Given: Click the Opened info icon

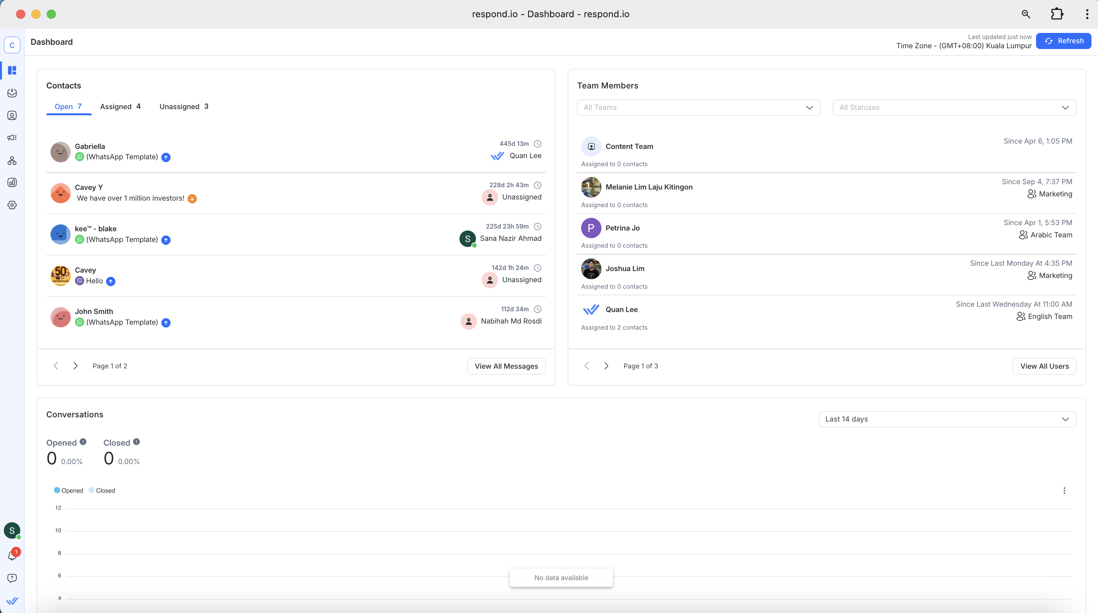Looking at the screenshot, I should click(x=83, y=442).
